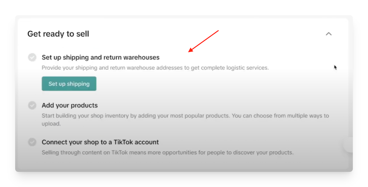Expand the Connect your shop to a TikTok account step
Image resolution: width=368 pixels, height=187 pixels.
click(100, 142)
